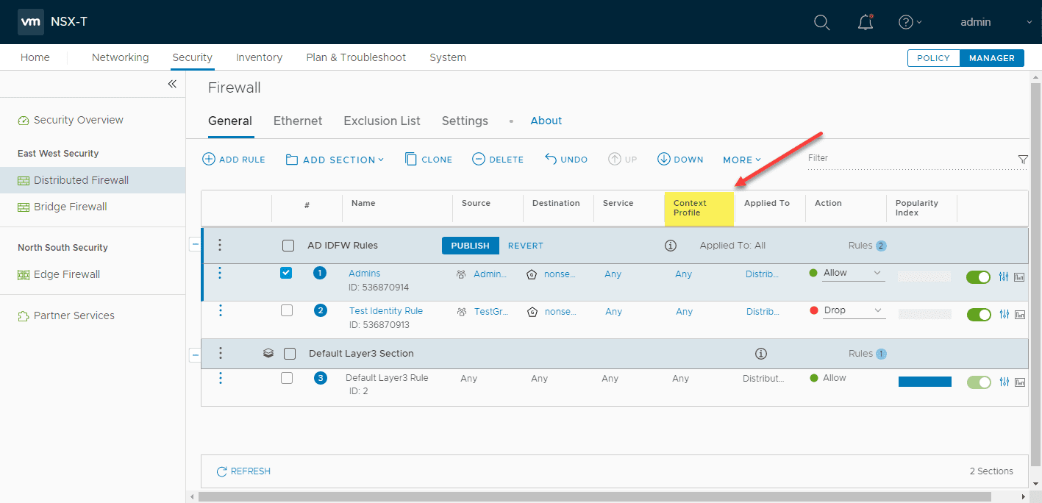
Task: Expand the ADD SECTION dropdown
Action: coord(335,159)
